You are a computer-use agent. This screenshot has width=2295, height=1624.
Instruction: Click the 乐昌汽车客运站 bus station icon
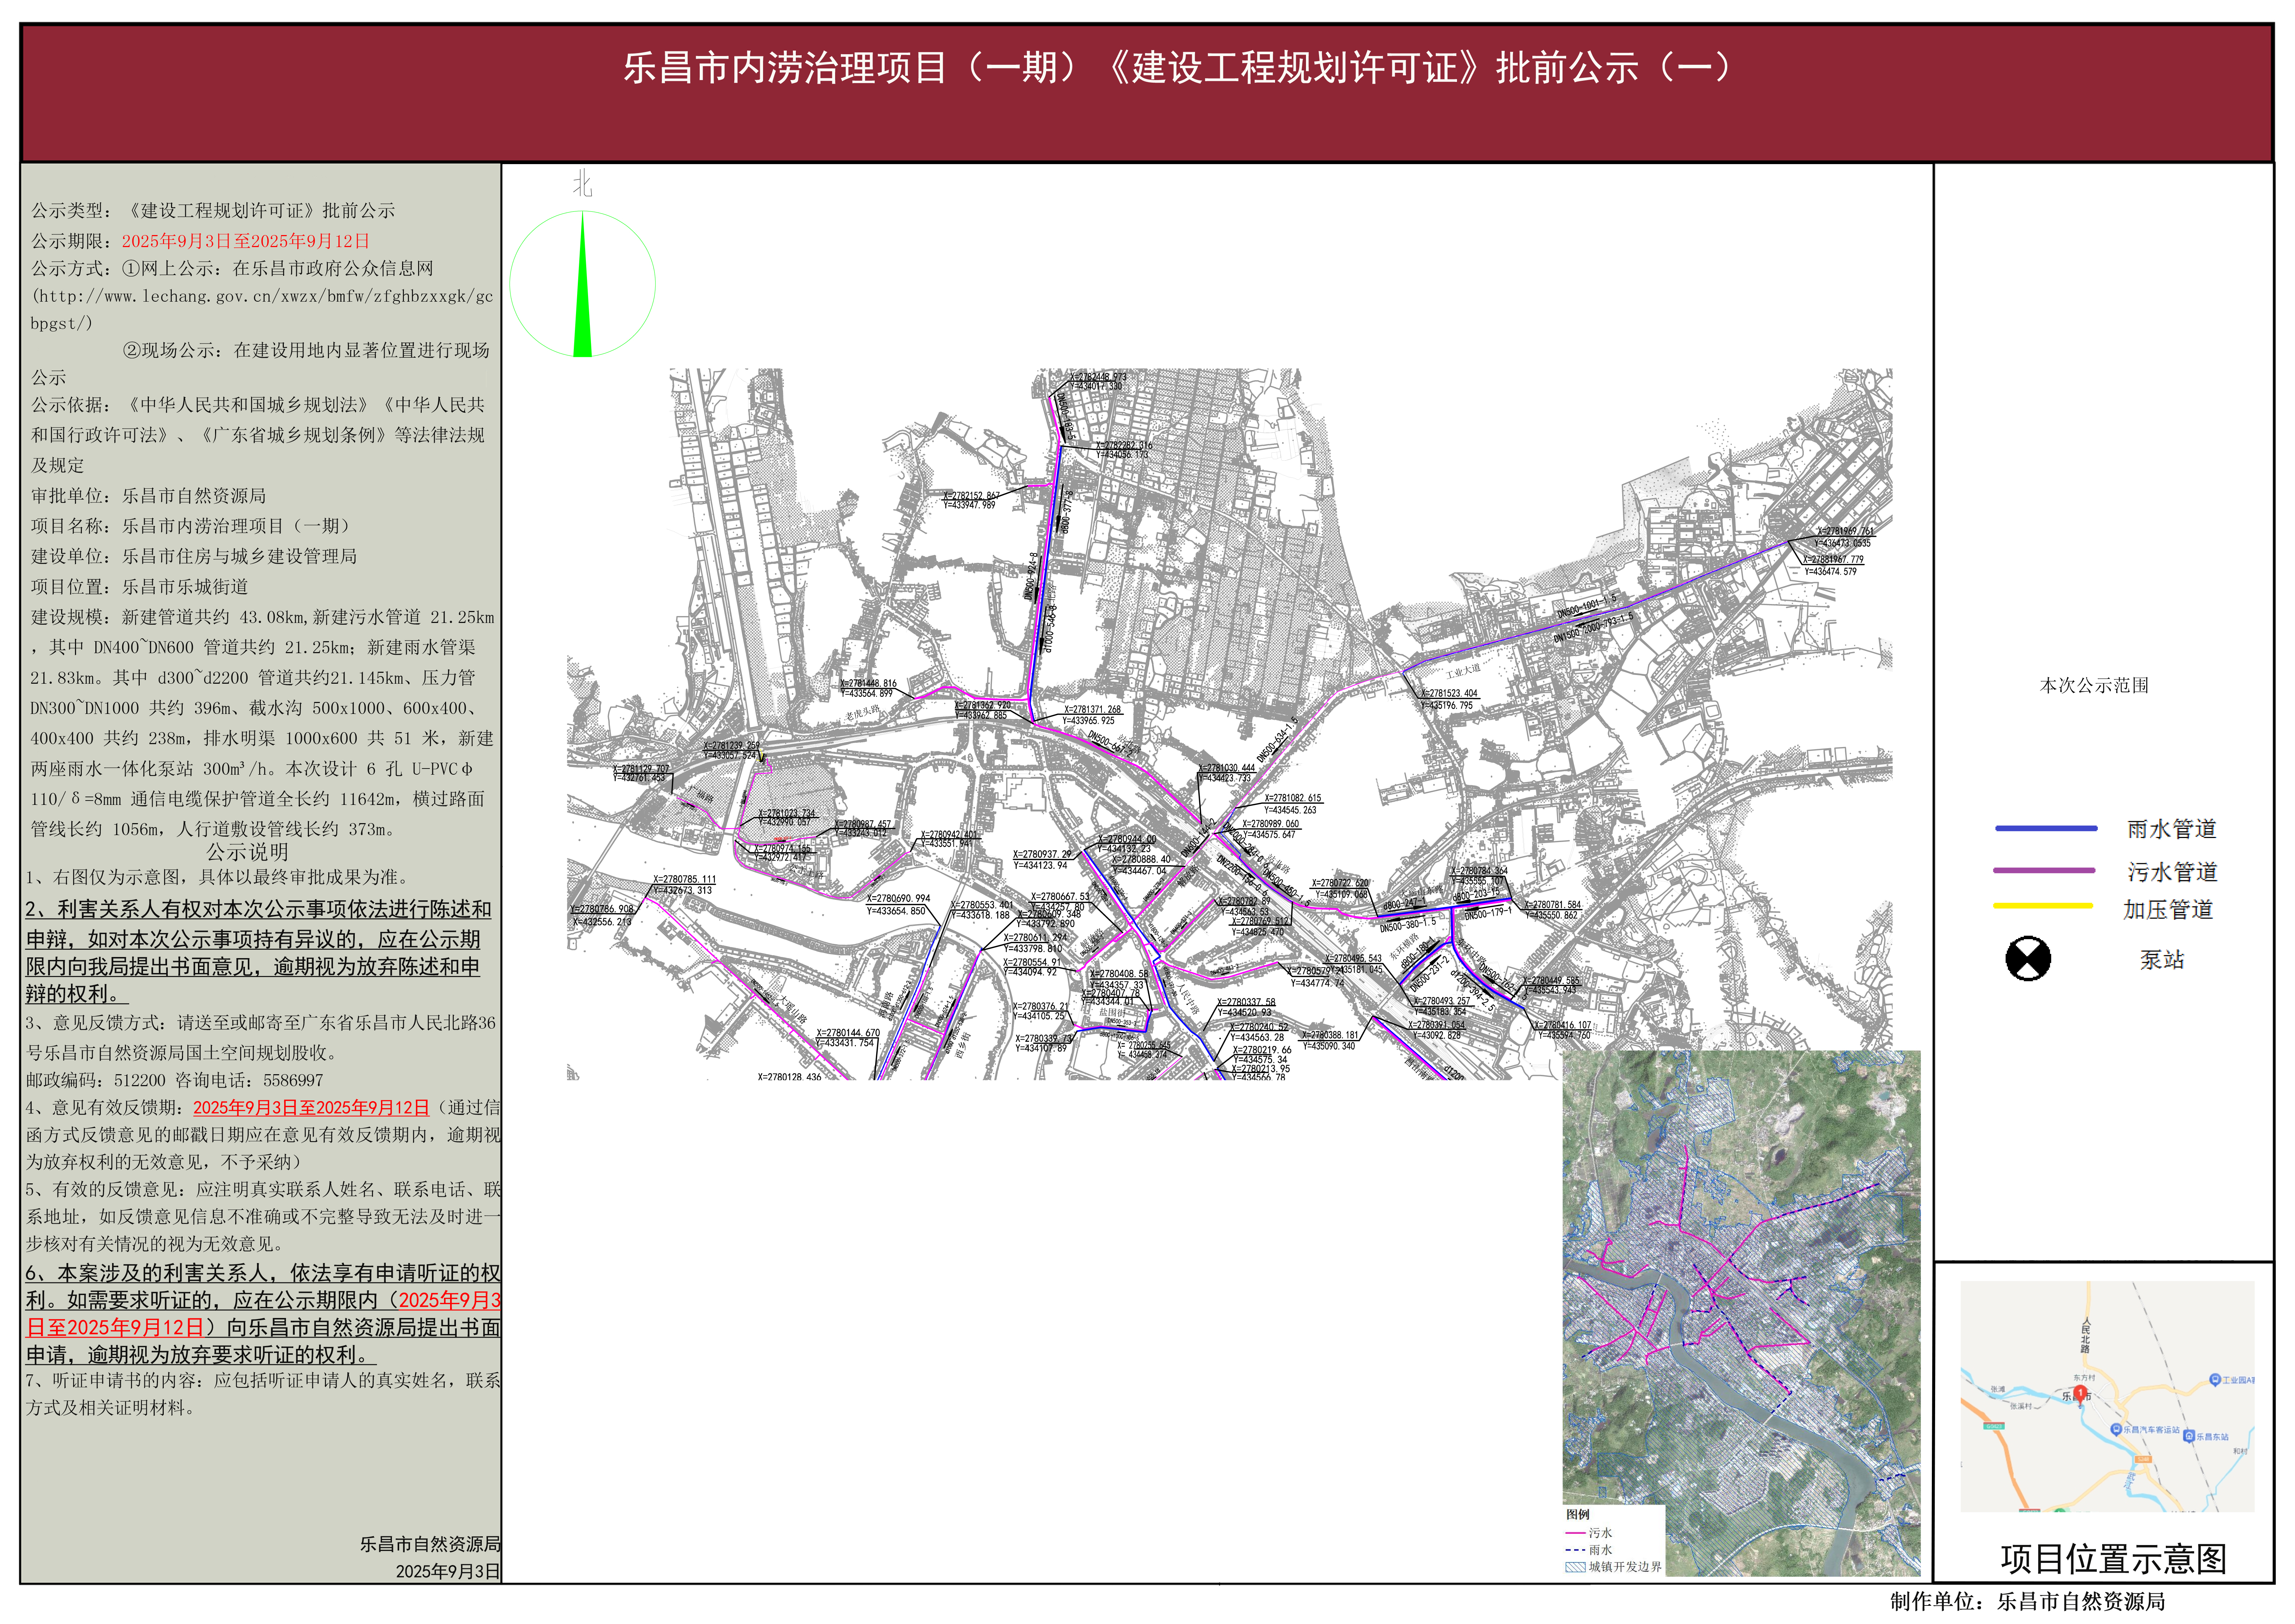click(2116, 1429)
